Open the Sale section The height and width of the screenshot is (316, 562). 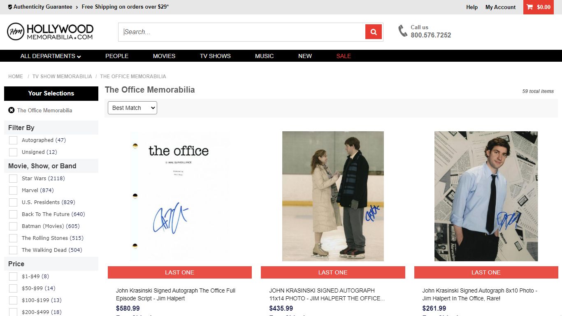pos(344,56)
